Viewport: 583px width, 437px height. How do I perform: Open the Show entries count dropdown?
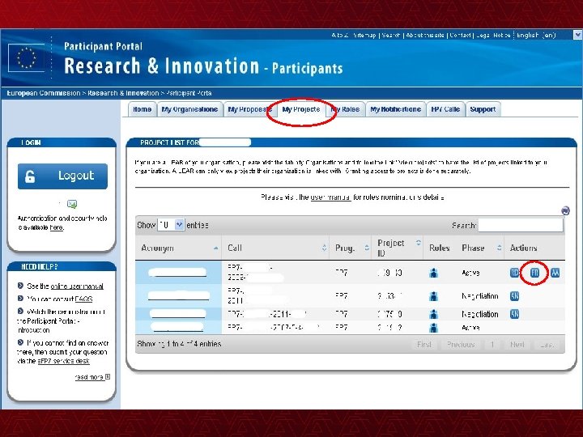[170, 225]
